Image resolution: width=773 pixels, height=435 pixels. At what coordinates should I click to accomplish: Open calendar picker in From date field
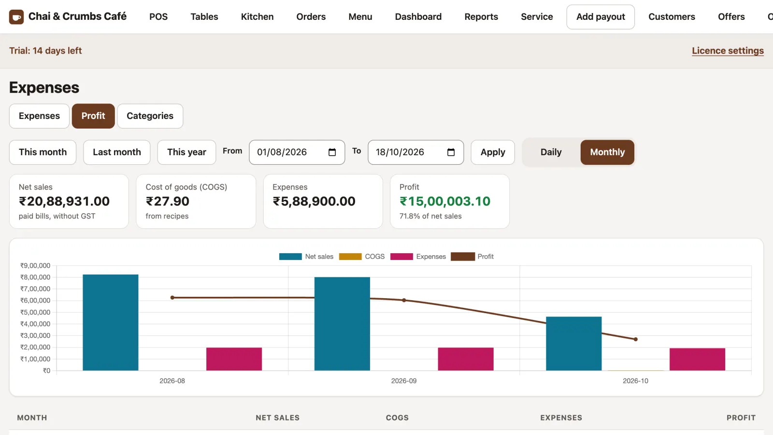click(x=332, y=152)
